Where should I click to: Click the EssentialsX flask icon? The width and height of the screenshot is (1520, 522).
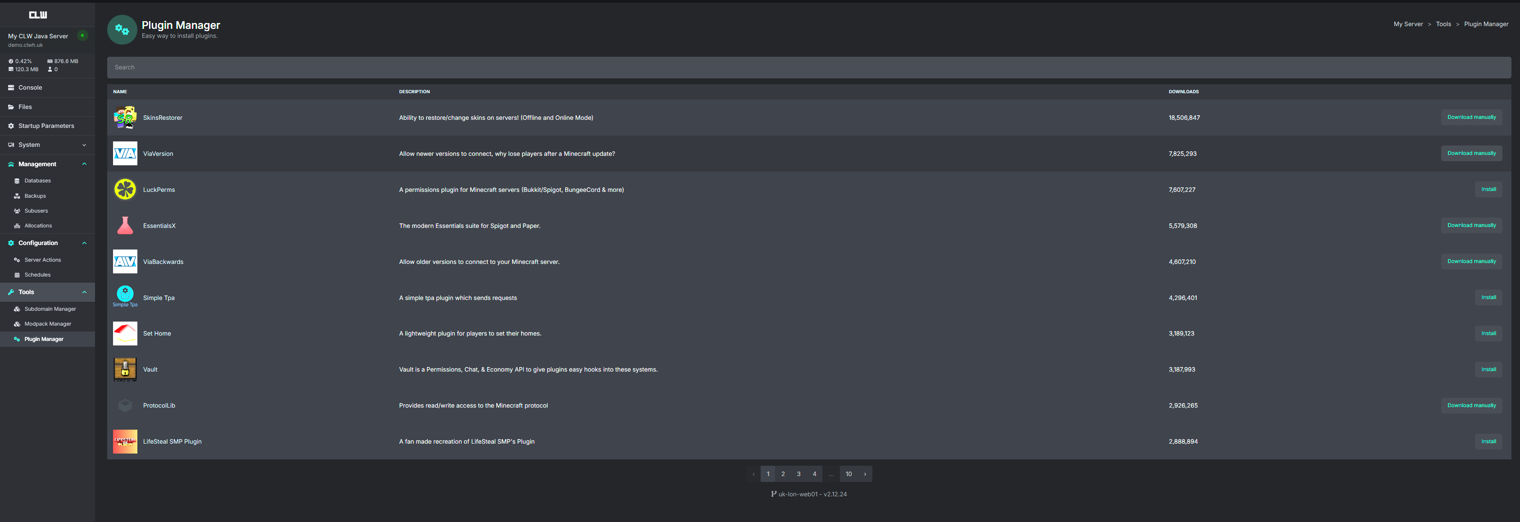[x=125, y=225]
